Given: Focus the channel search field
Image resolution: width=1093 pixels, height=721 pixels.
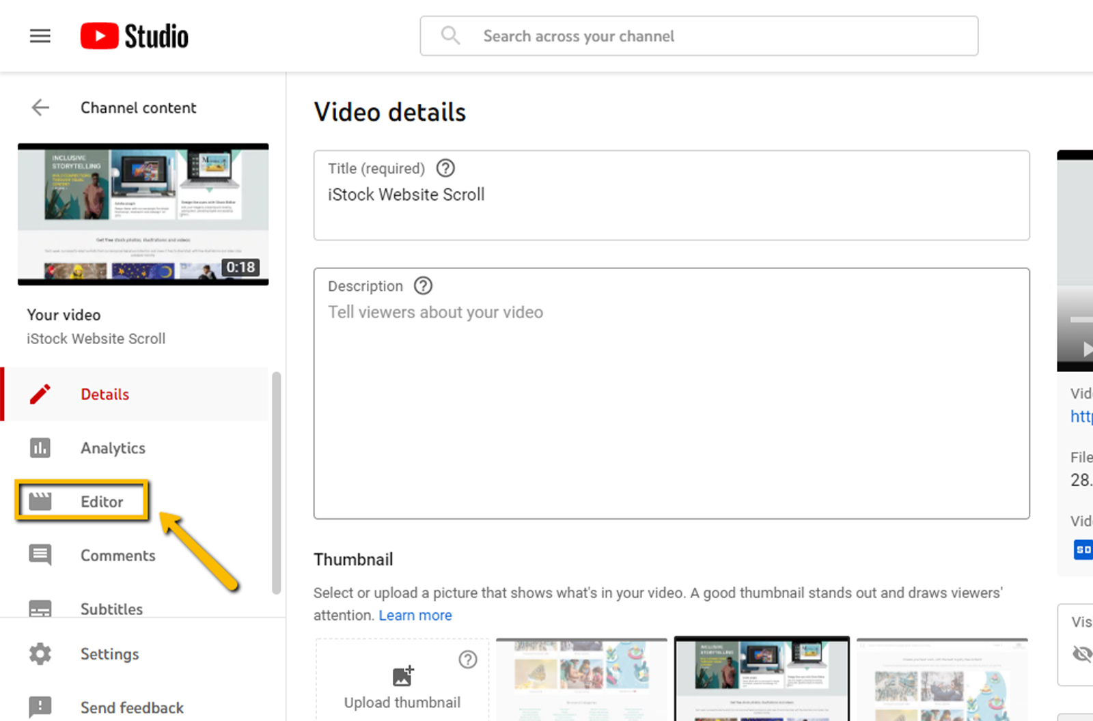Looking at the screenshot, I should click(x=699, y=36).
